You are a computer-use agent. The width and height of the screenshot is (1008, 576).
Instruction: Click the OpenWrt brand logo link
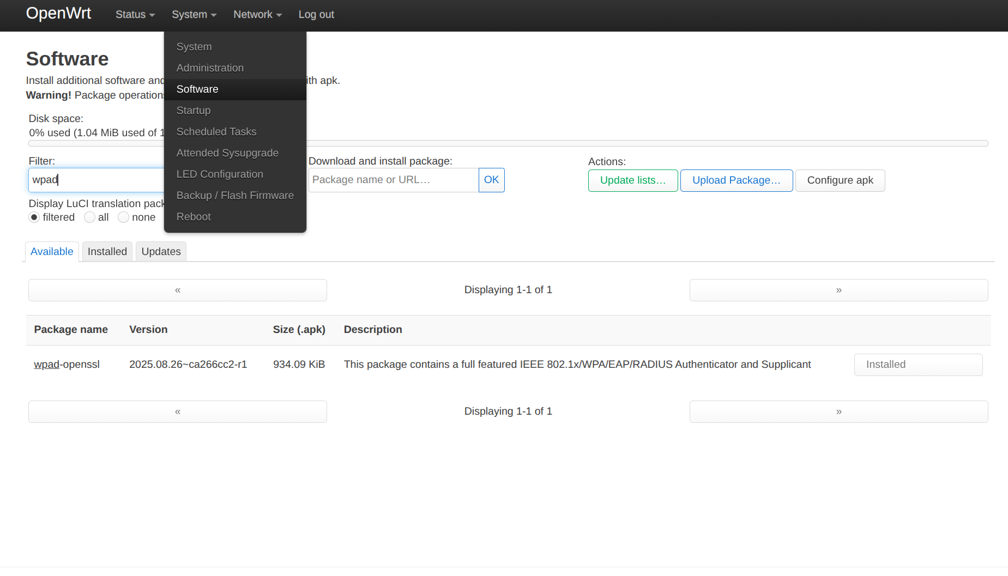pos(58,14)
